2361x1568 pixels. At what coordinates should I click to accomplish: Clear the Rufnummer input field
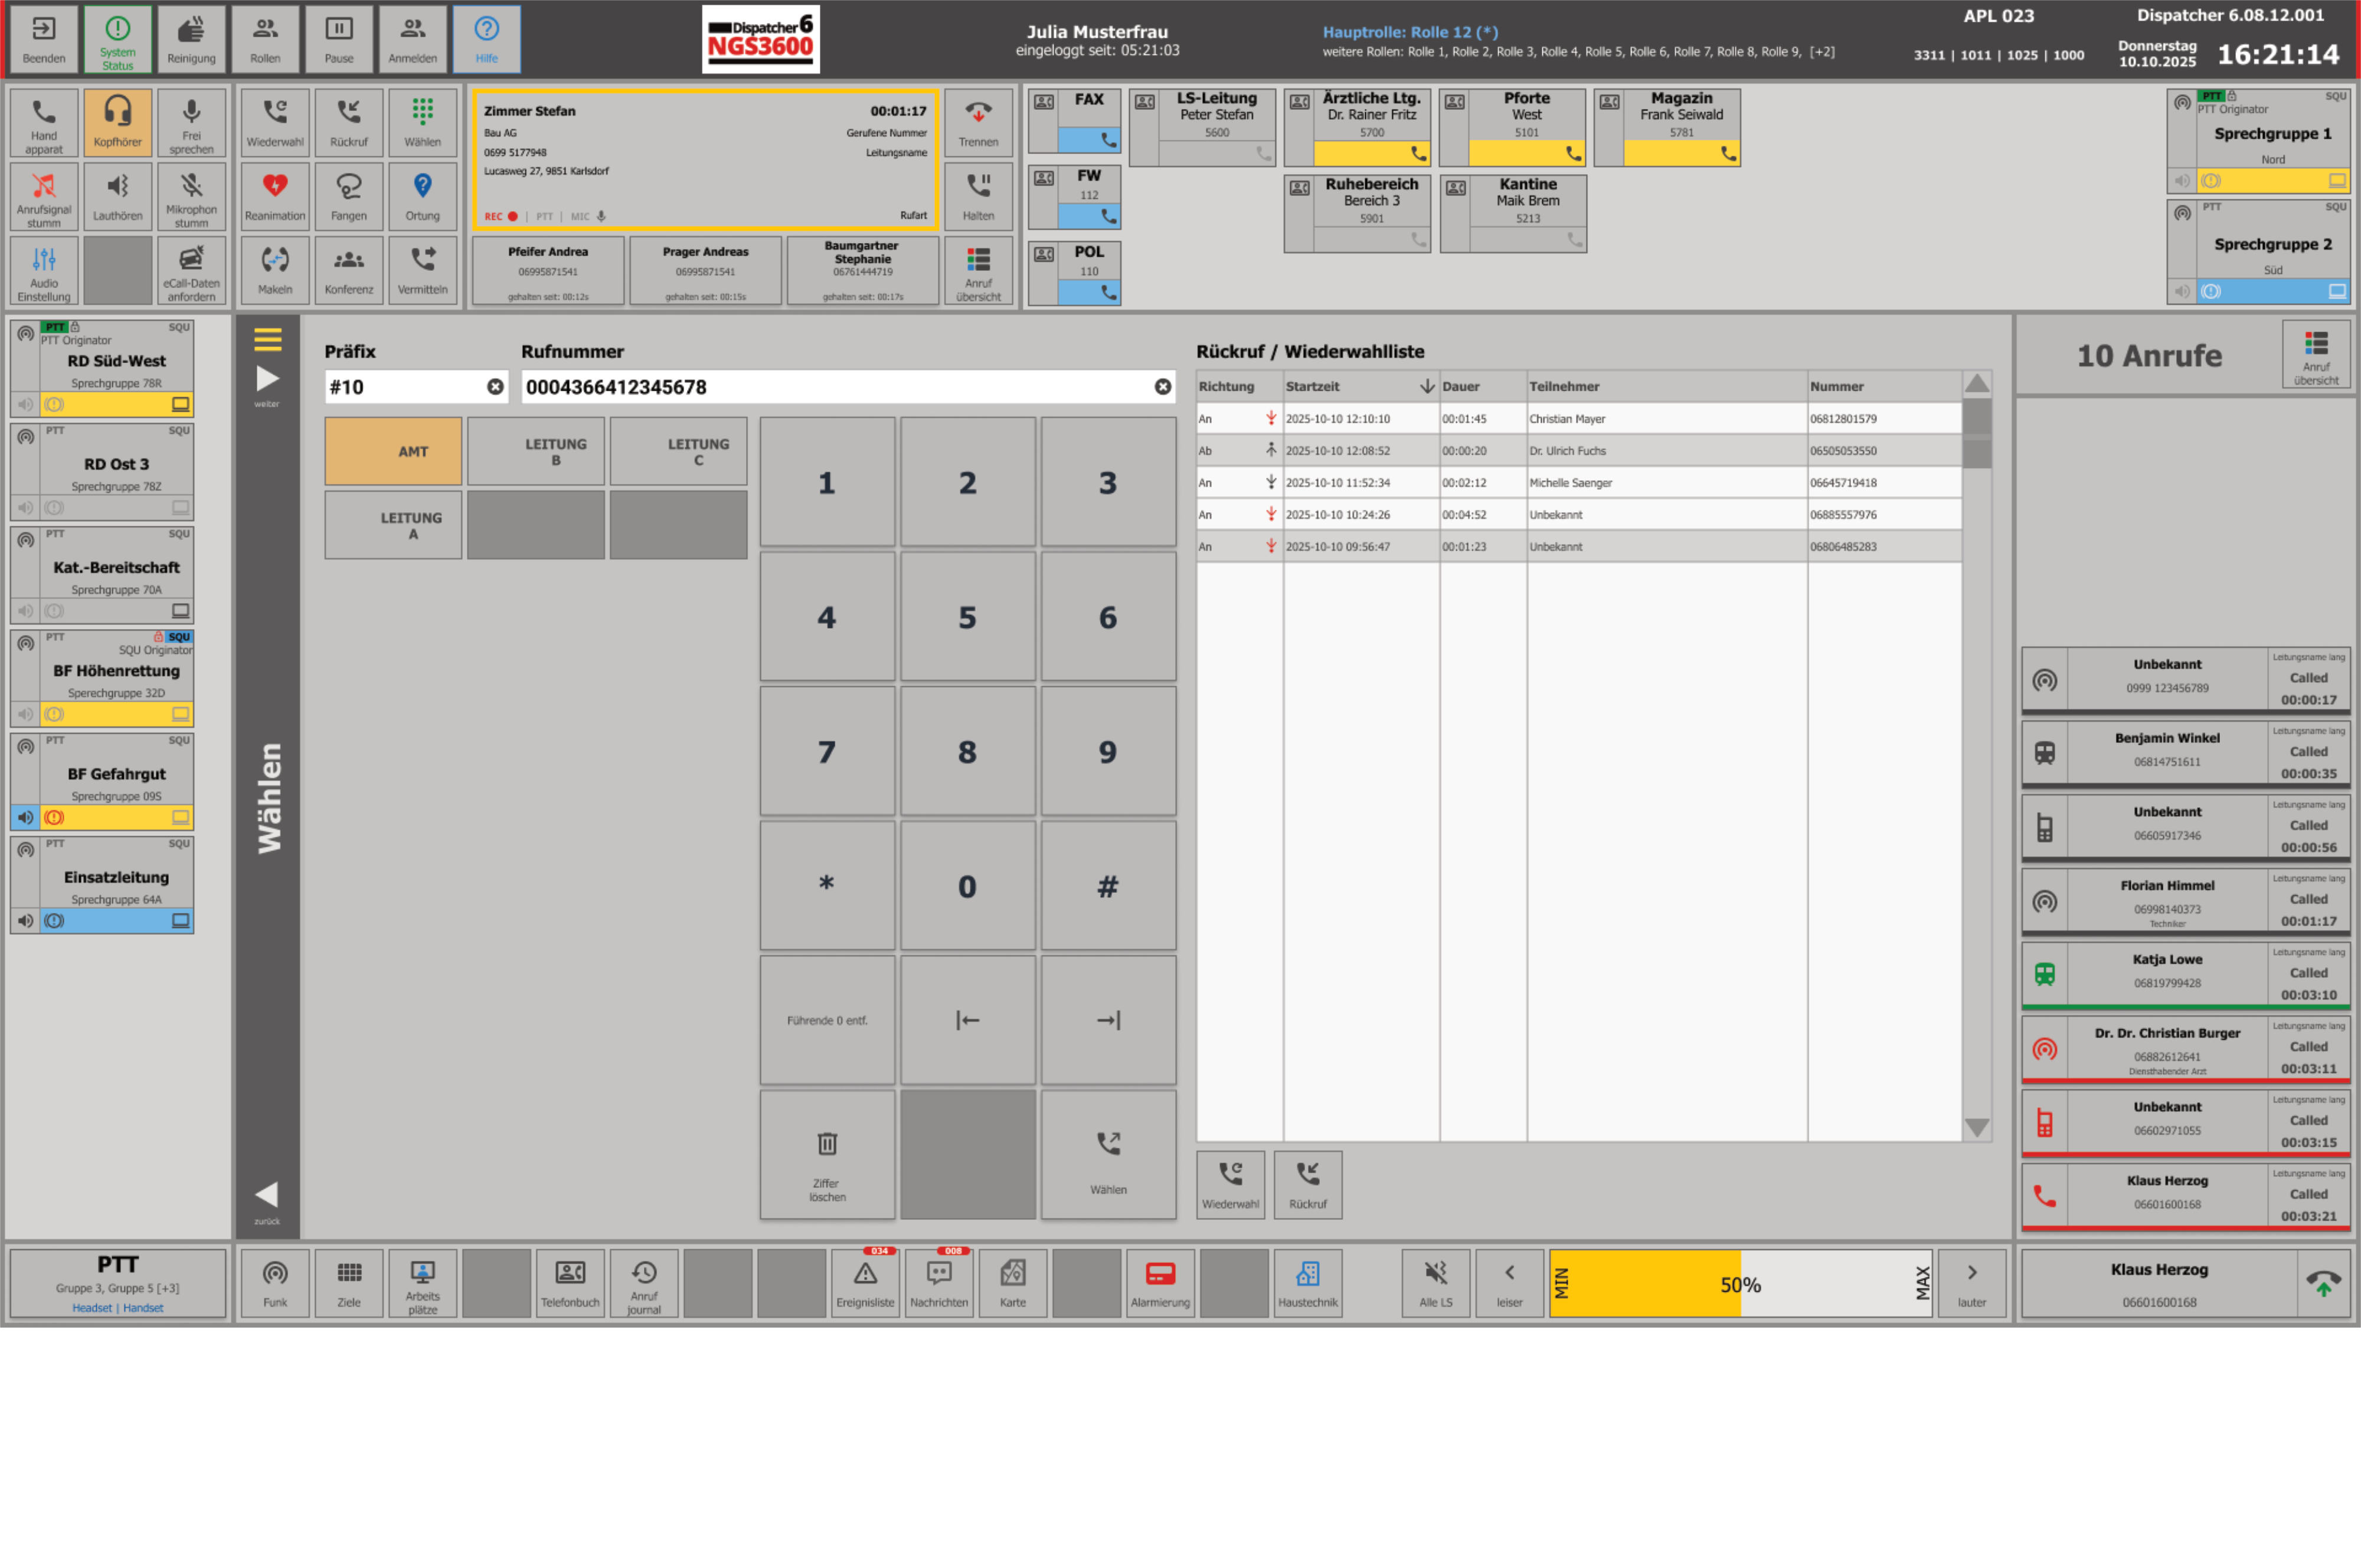pyautogui.click(x=1161, y=387)
